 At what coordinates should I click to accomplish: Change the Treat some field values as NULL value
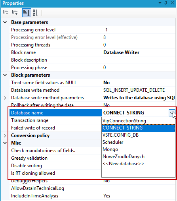pos(139,83)
